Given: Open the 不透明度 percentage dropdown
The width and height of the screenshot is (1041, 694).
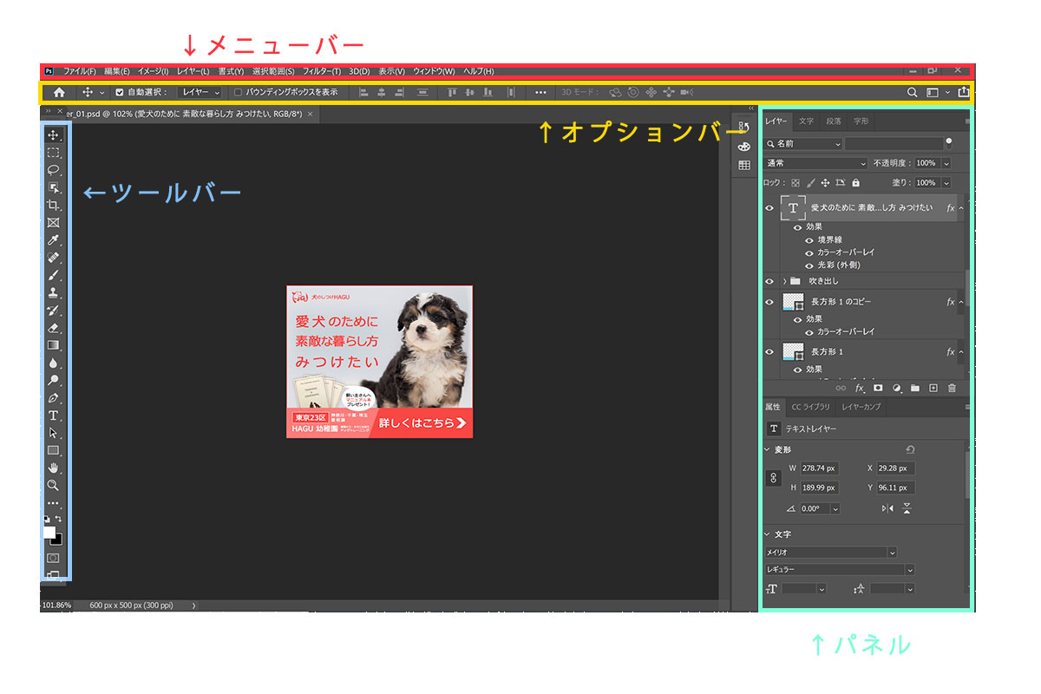Looking at the screenshot, I should pyautogui.click(x=946, y=163).
